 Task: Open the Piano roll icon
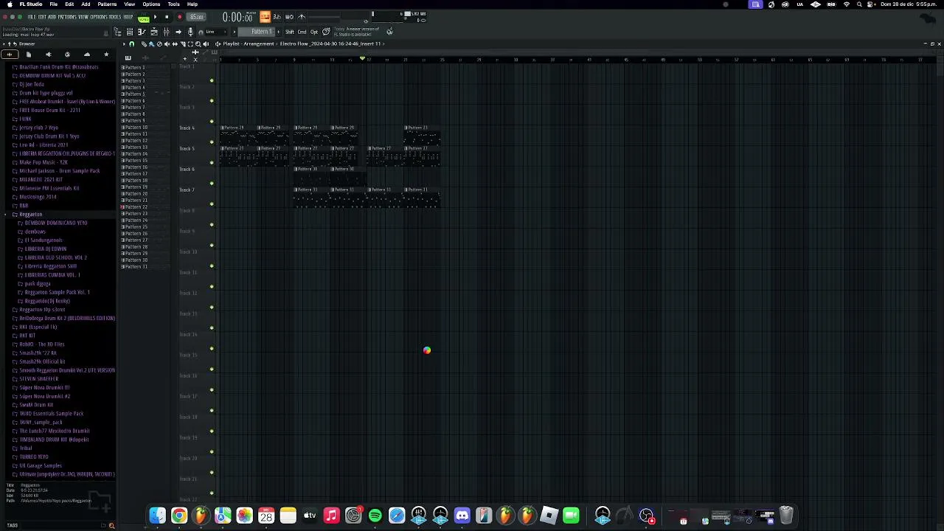(x=141, y=32)
